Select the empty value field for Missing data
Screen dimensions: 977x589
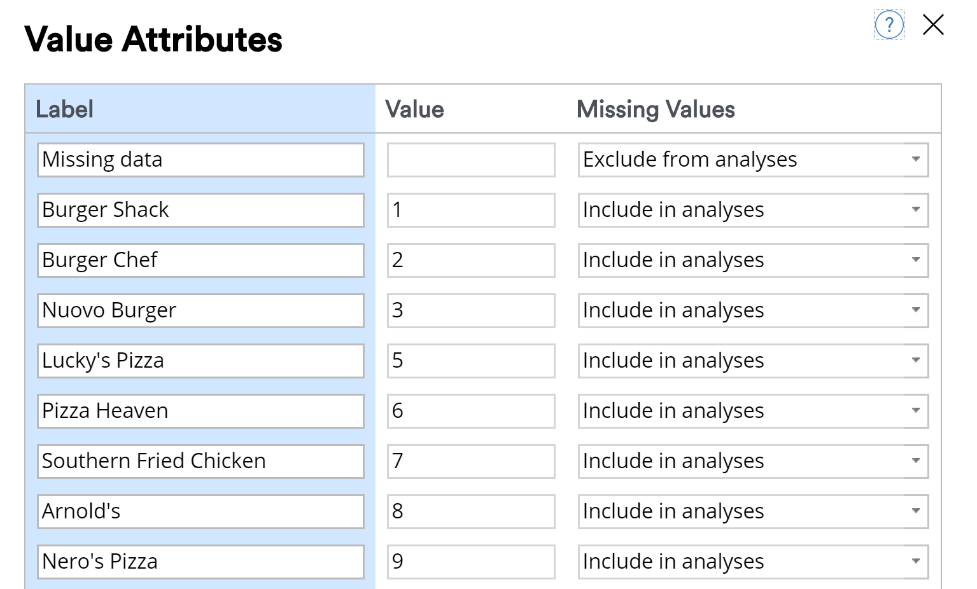[x=470, y=160]
